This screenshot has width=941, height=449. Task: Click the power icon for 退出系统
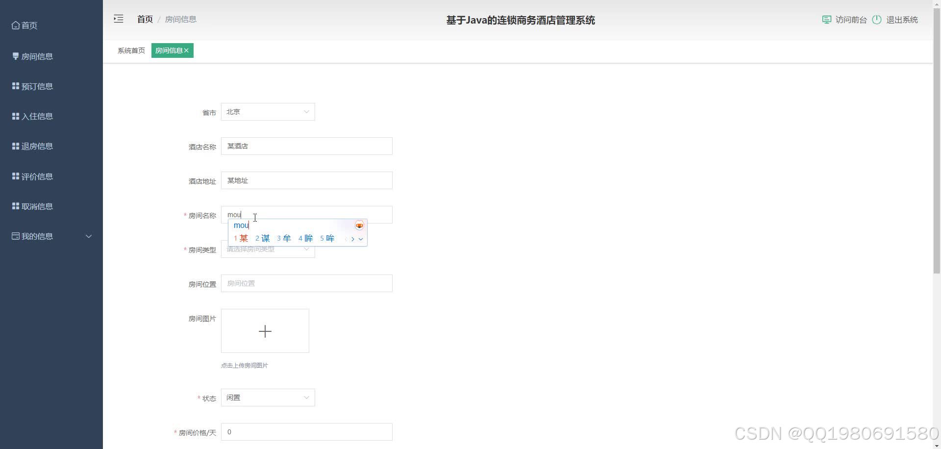coord(877,20)
